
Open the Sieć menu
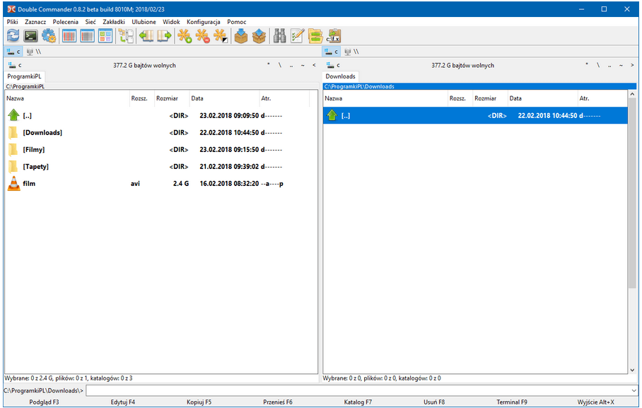pyautogui.click(x=91, y=22)
